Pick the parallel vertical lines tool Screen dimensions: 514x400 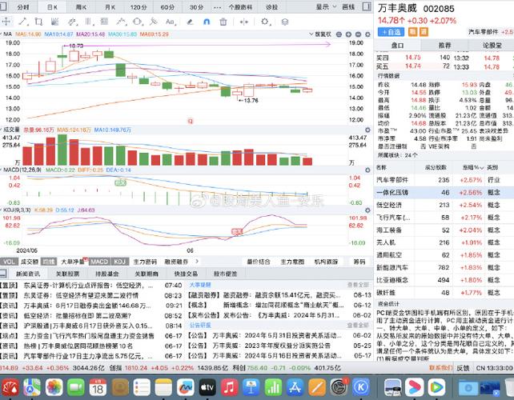coord(88,22)
